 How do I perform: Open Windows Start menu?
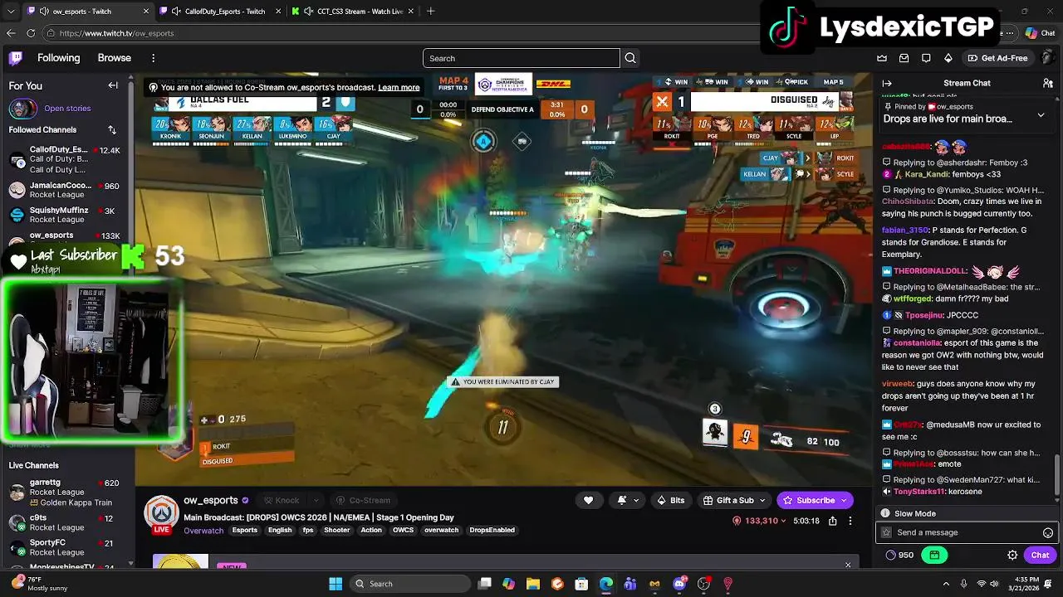click(336, 584)
